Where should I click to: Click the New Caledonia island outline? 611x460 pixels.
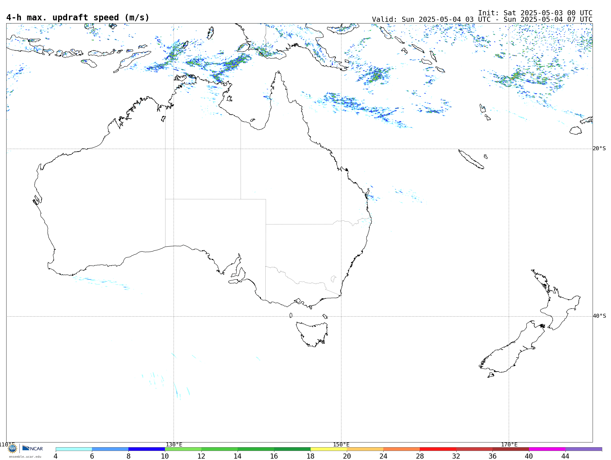coord(471,159)
